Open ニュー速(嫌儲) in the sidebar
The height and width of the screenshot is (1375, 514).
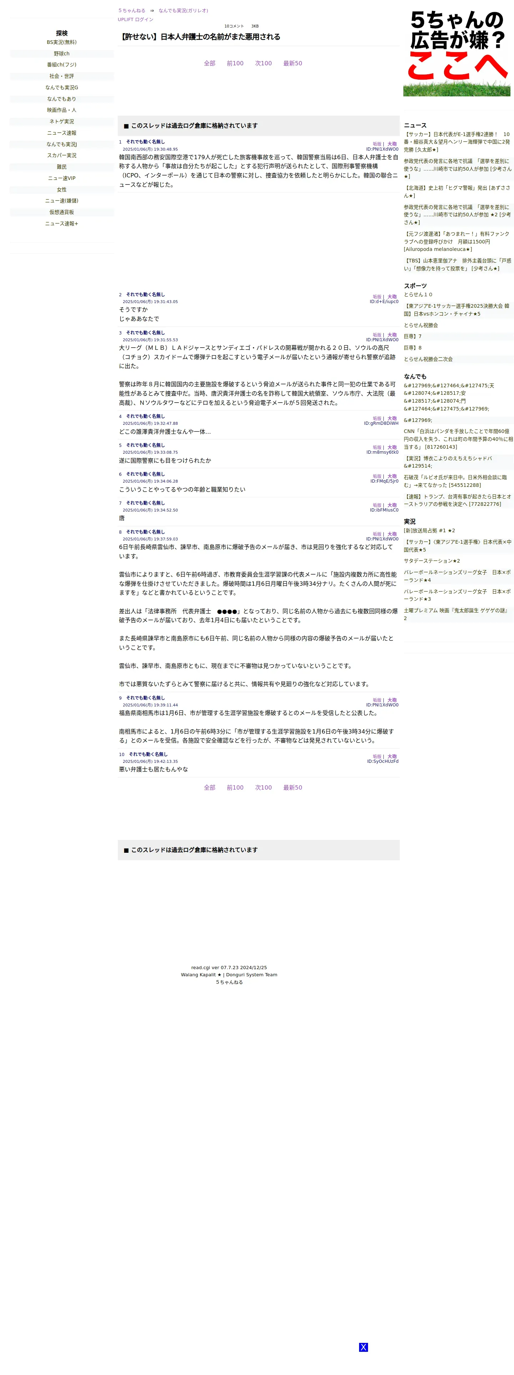pyautogui.click(x=61, y=201)
